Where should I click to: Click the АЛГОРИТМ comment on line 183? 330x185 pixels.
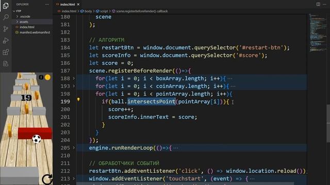pos(107,40)
